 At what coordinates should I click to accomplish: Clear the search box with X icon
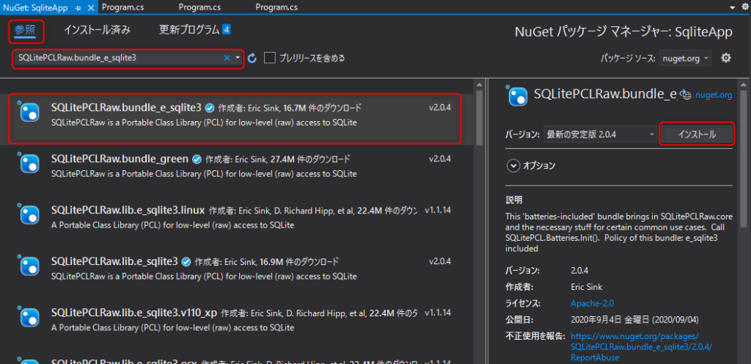(227, 58)
